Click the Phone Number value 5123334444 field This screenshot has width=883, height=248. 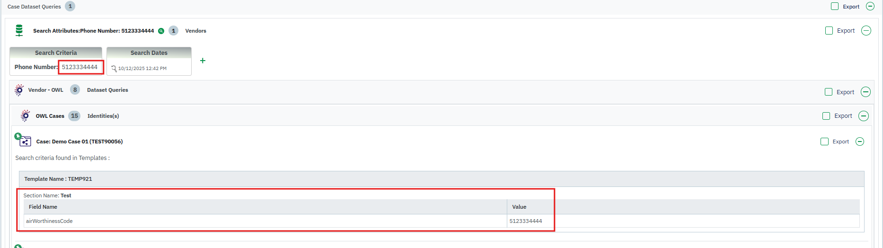coord(80,67)
